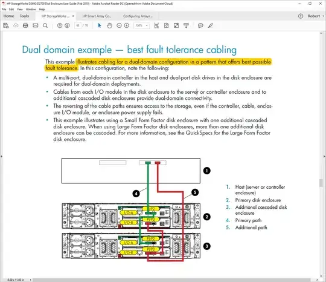The width and height of the screenshot is (326, 282).
Task: Open the Window menu
Action: pos(31,9)
